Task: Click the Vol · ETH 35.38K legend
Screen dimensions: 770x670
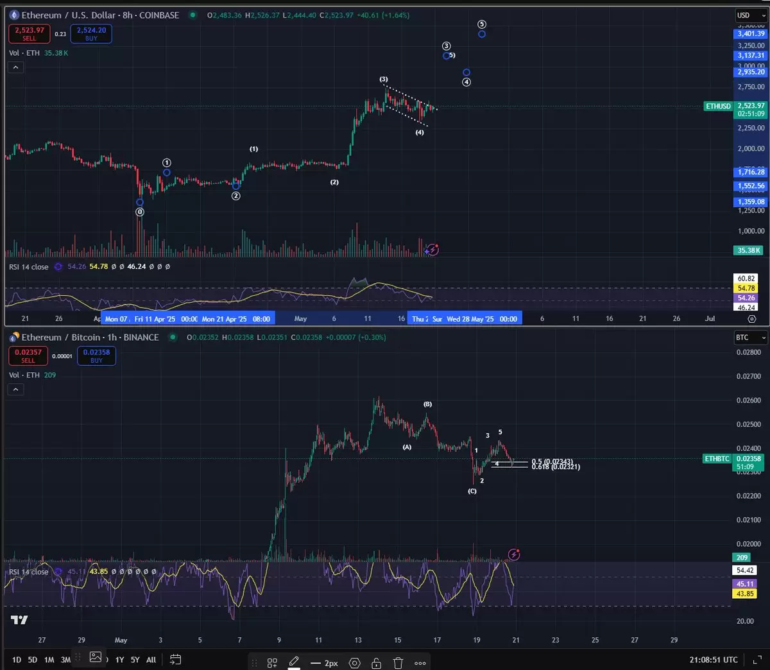Action: 38,53
